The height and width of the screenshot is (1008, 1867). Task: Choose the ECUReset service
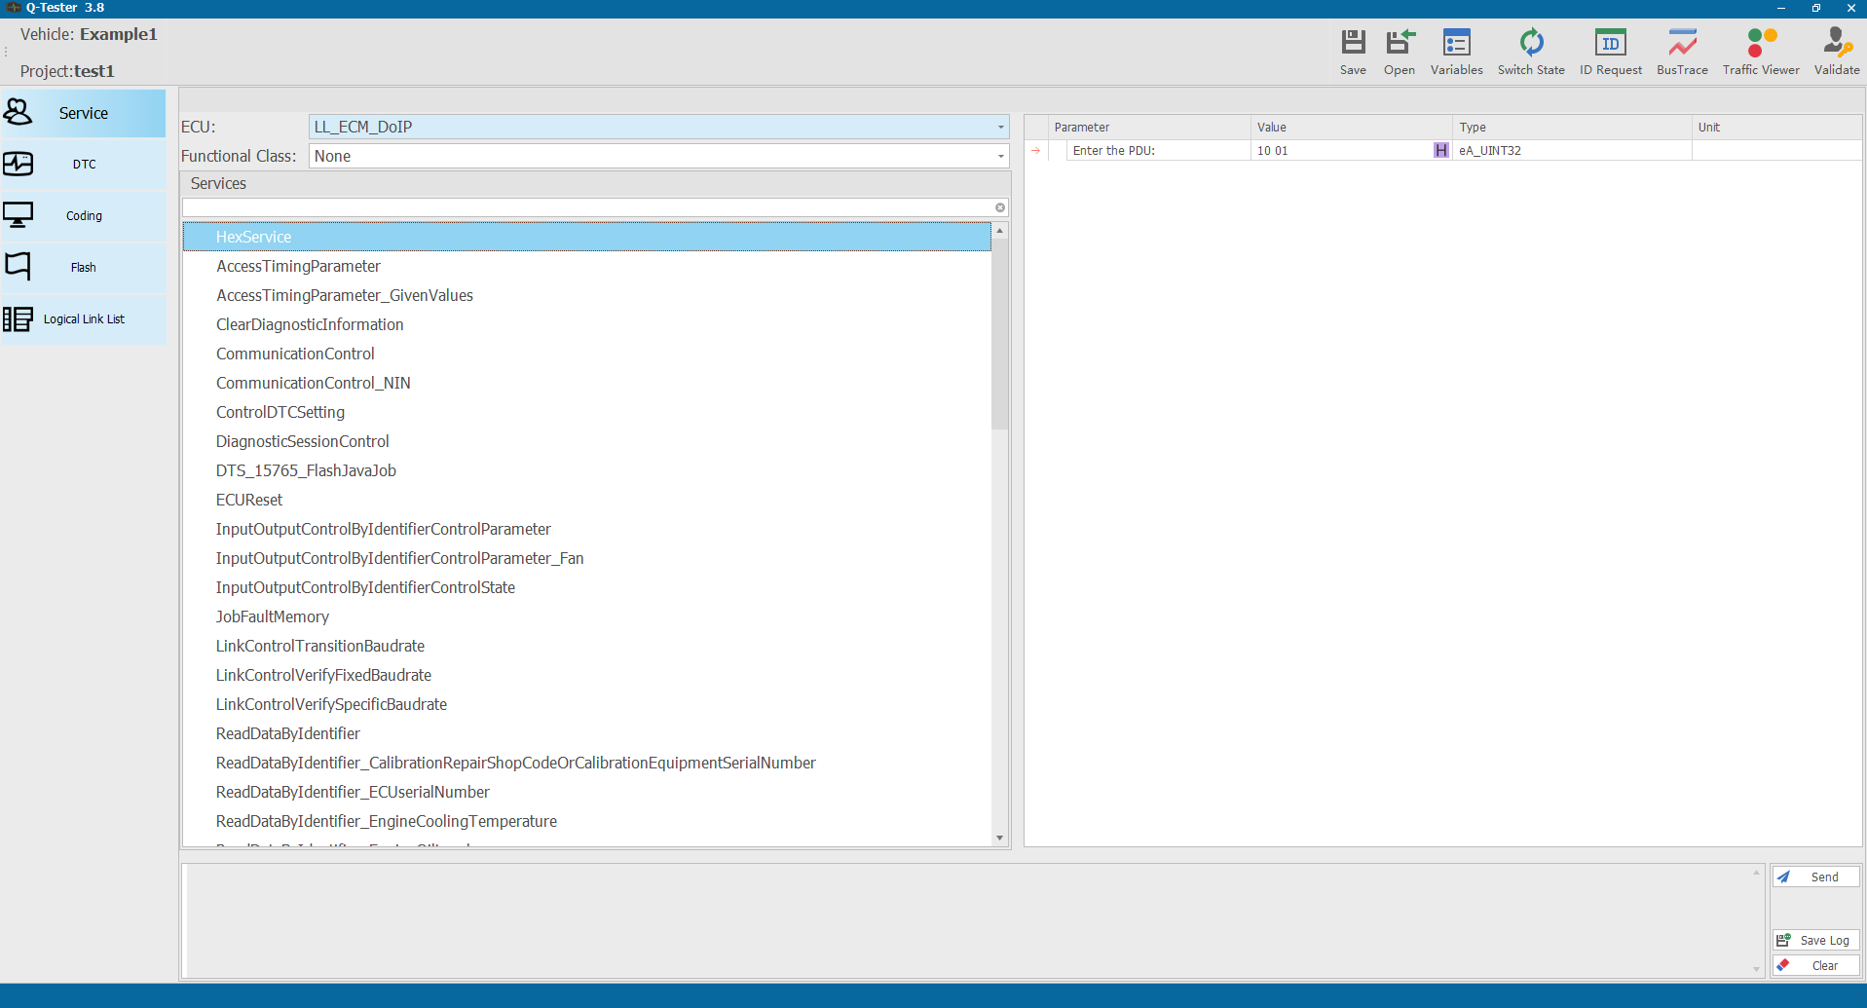tap(587, 500)
